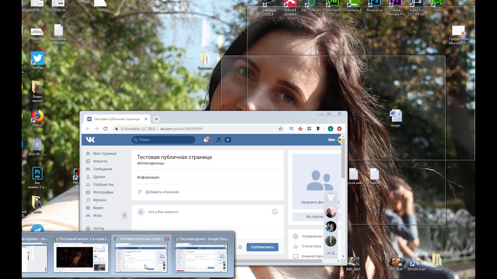Select the Сканы folder on desktop
Screen dimensions: 497x279
pyautogui.click(x=437, y=262)
